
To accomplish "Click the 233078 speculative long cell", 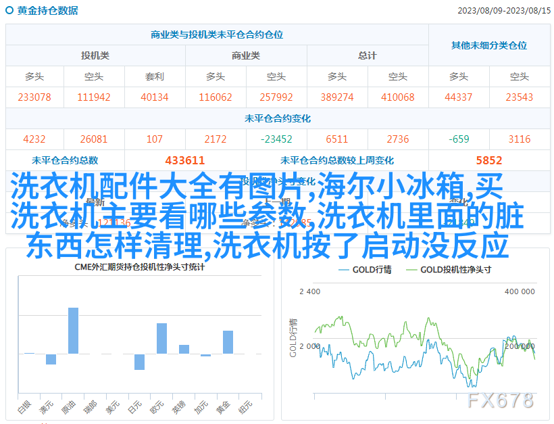I will pyautogui.click(x=34, y=97).
